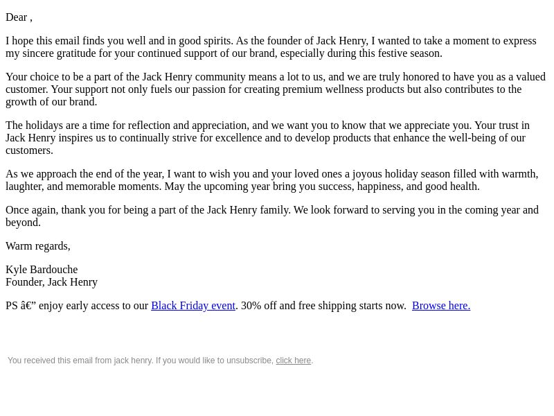The height and width of the screenshot is (416, 554).
Task: Click the 'Dear ,' greeting line
Action: [19, 17]
